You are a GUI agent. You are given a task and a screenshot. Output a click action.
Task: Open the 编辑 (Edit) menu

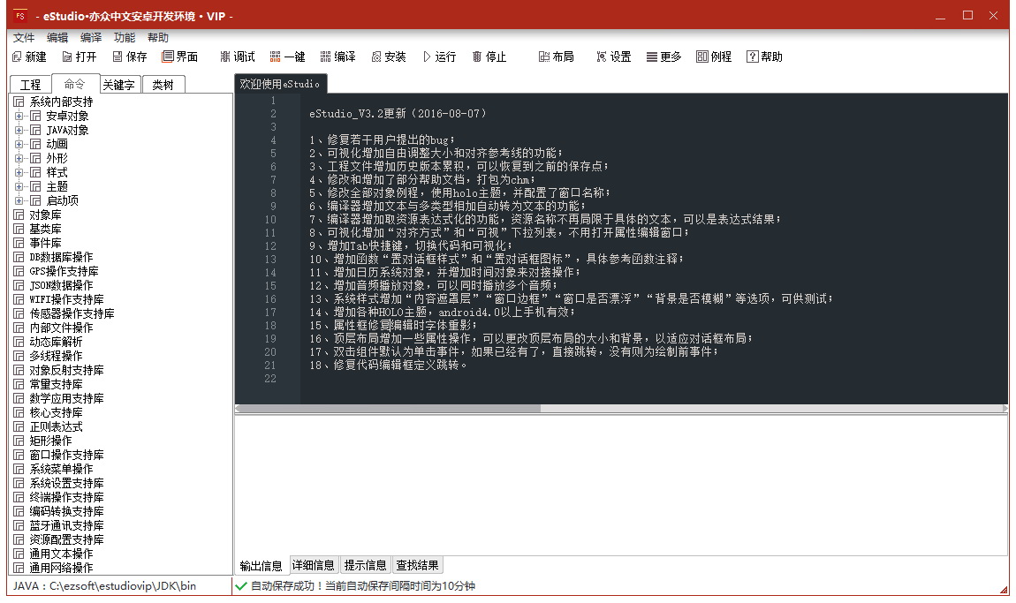point(57,38)
